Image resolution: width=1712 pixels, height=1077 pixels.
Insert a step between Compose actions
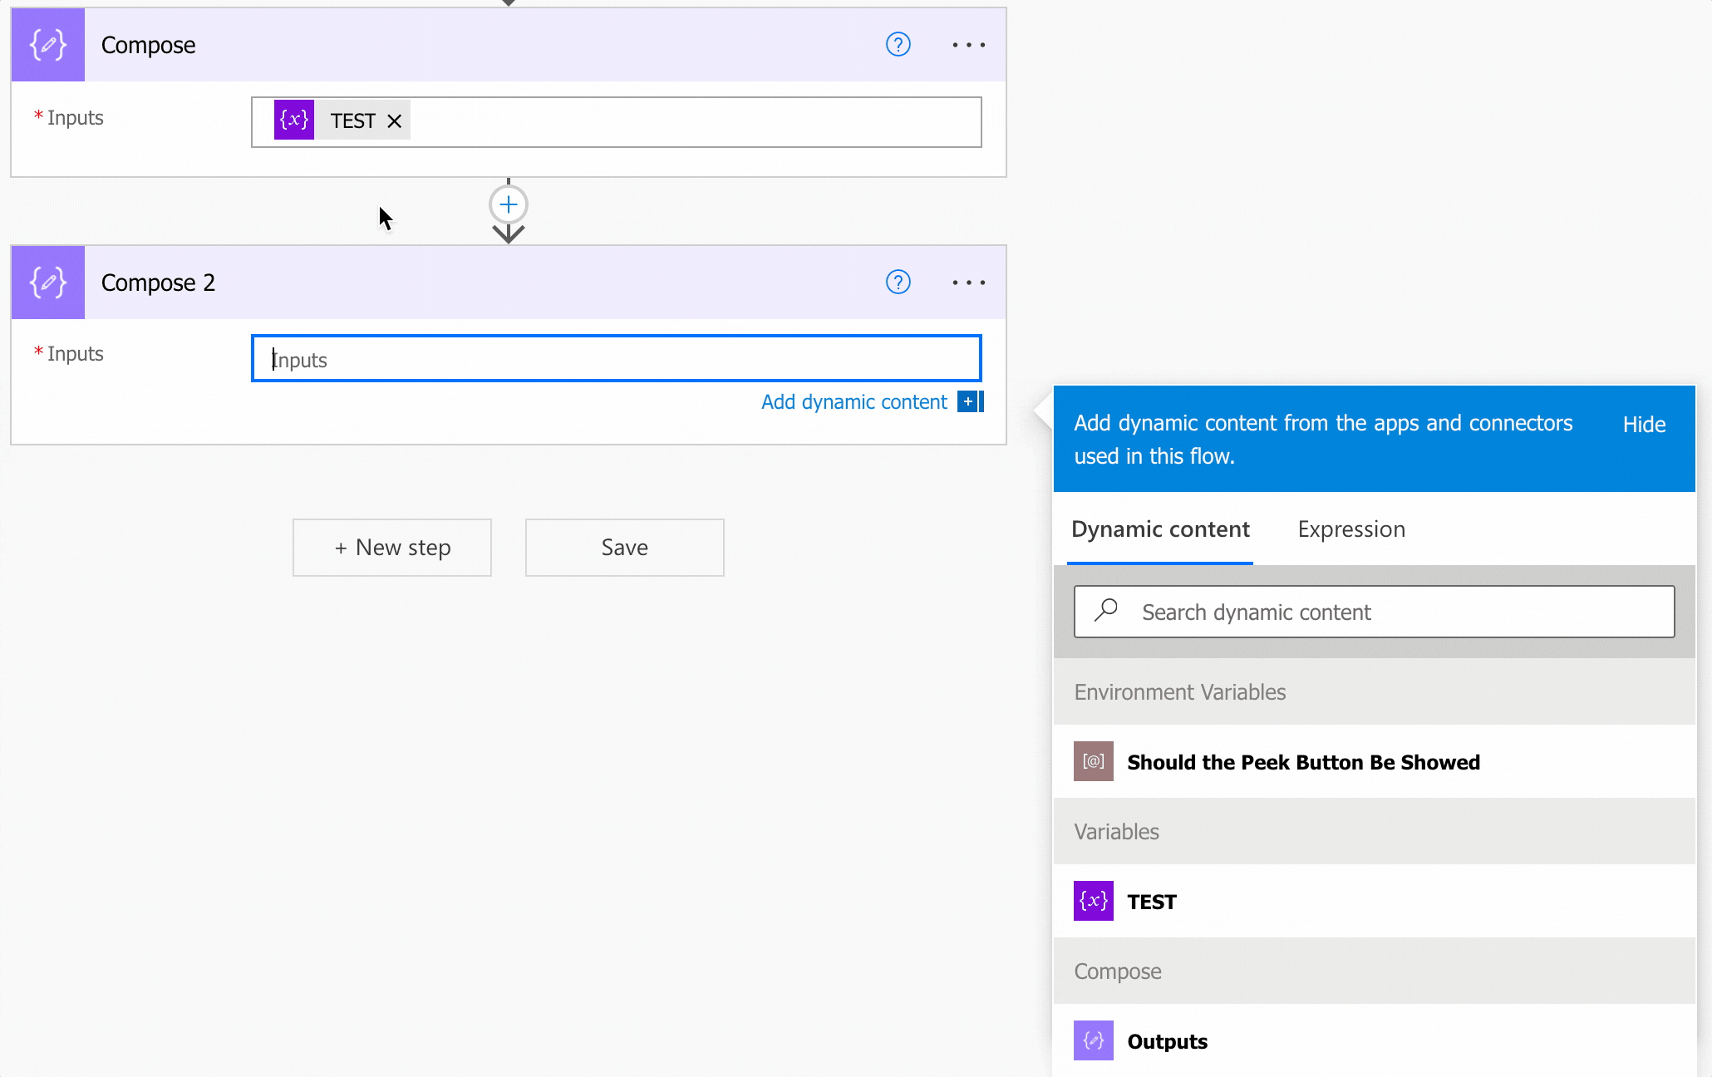point(509,204)
